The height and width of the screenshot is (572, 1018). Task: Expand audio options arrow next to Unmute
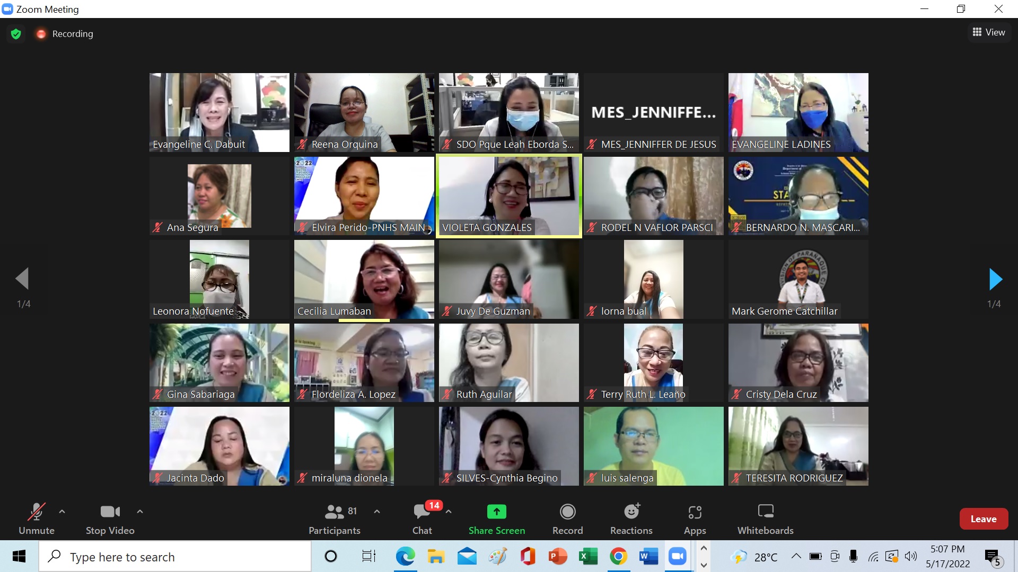62,512
